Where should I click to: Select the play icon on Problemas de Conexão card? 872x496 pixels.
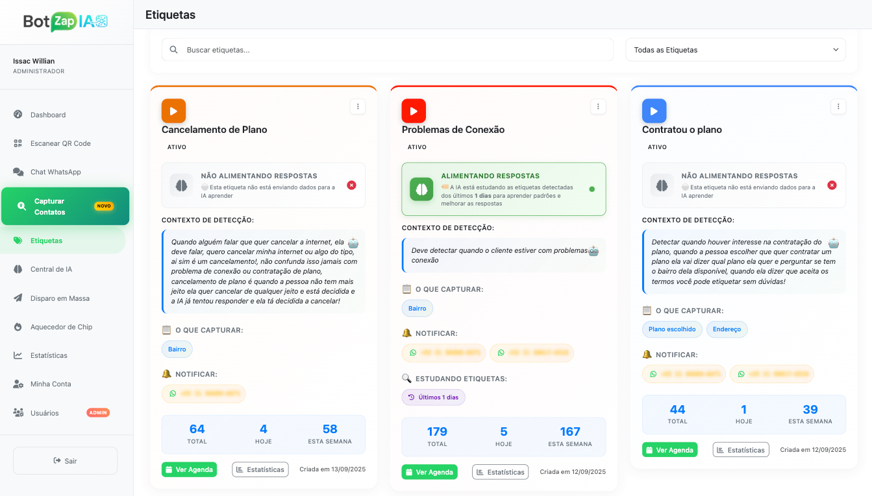point(414,110)
